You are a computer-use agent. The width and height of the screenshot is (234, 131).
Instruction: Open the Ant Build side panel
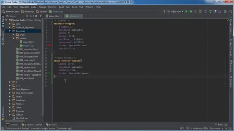231,82
